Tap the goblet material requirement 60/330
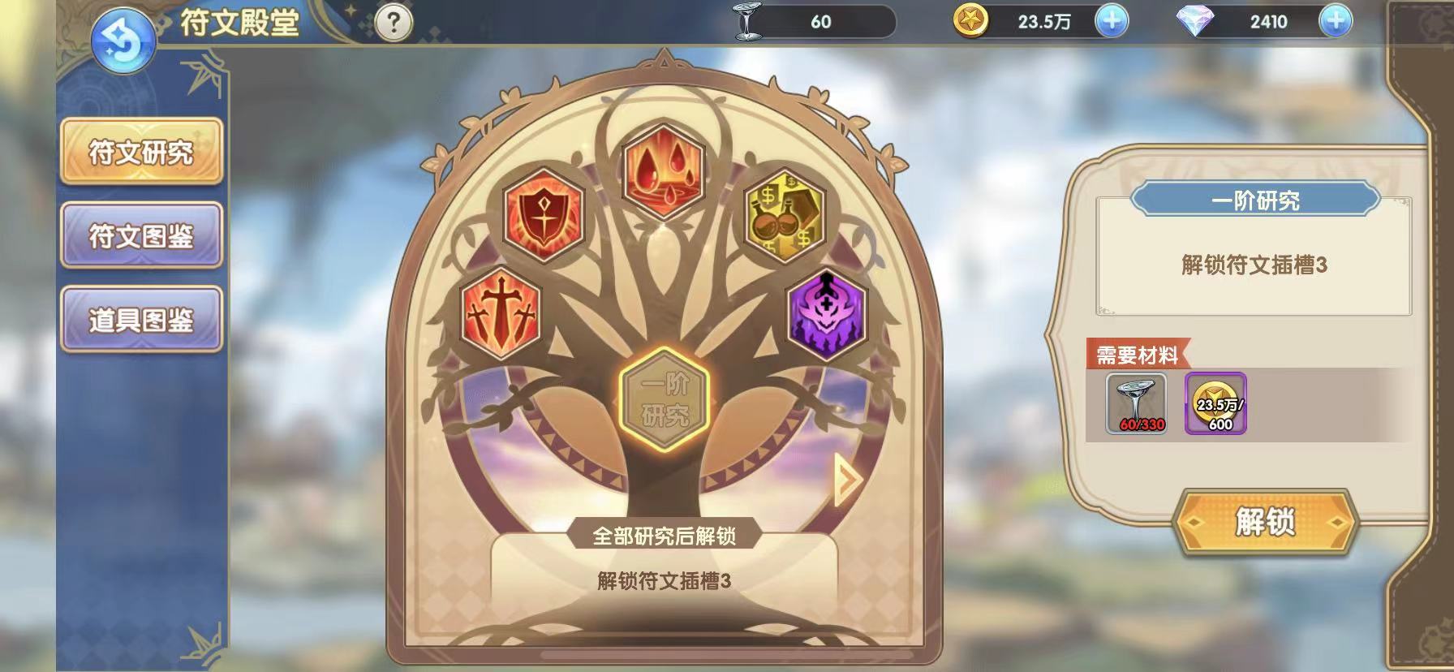The height and width of the screenshot is (672, 1454). click(1137, 403)
